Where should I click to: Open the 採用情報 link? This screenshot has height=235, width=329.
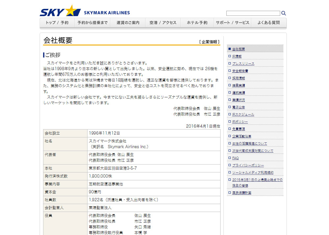(238, 78)
